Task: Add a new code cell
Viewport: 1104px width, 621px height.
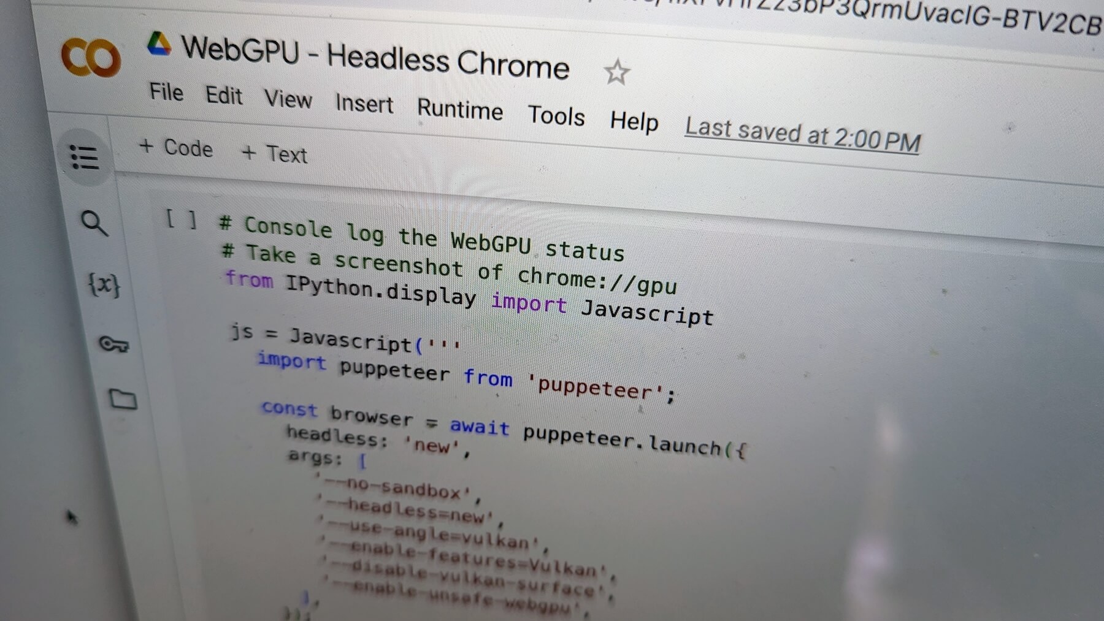Action: pos(176,148)
